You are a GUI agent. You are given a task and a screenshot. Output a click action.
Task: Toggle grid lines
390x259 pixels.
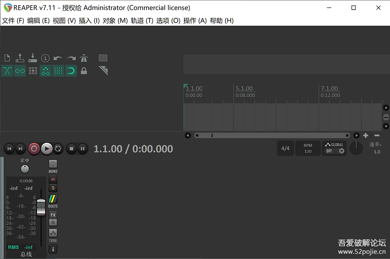pyautogui.click(x=58, y=71)
